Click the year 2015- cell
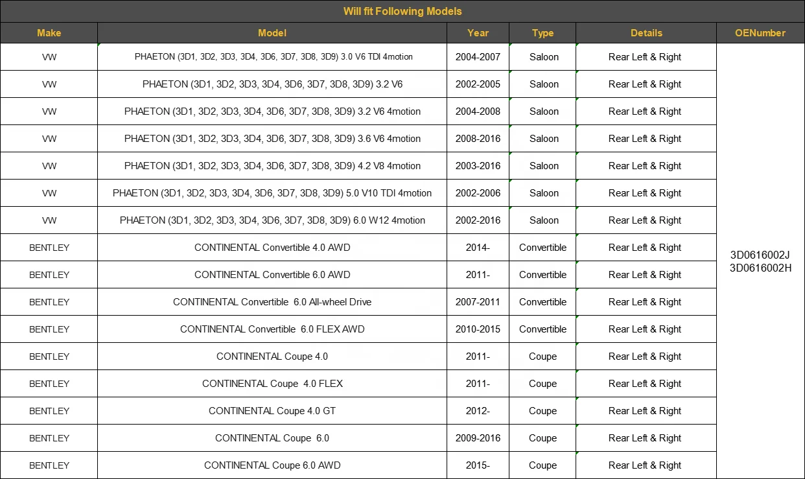Screen dimensions: 805x479 point(478,465)
